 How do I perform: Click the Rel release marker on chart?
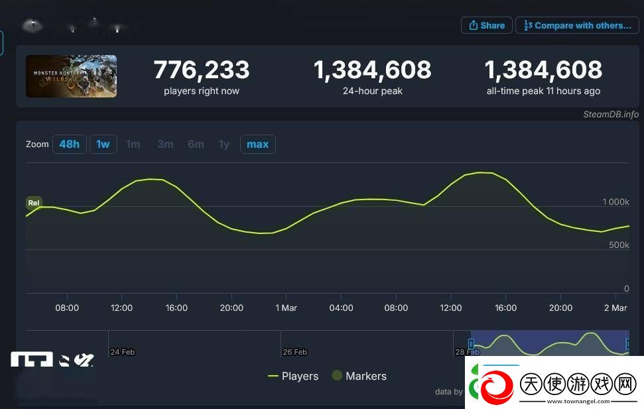[x=34, y=202]
